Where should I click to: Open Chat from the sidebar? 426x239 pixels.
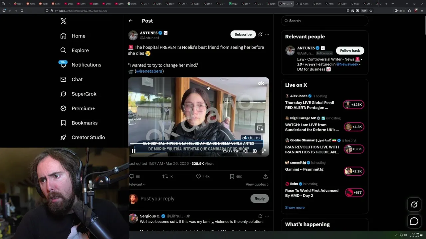tap(71, 79)
